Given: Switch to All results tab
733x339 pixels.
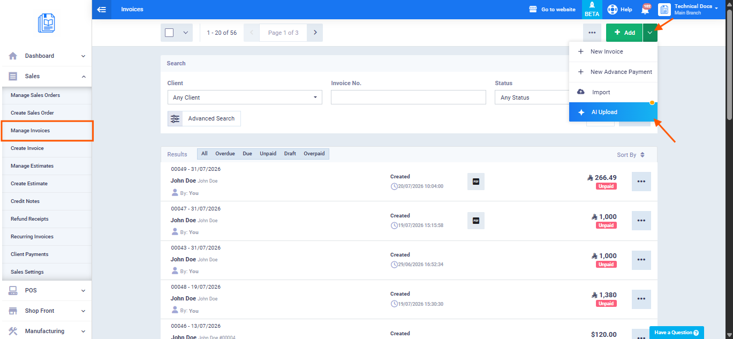Looking at the screenshot, I should (x=205, y=154).
